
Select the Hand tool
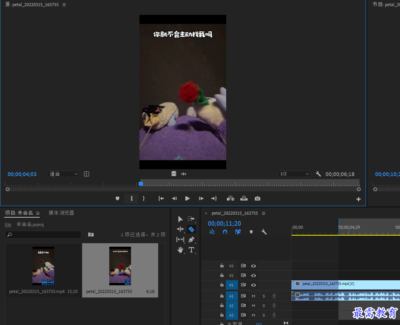180,250
